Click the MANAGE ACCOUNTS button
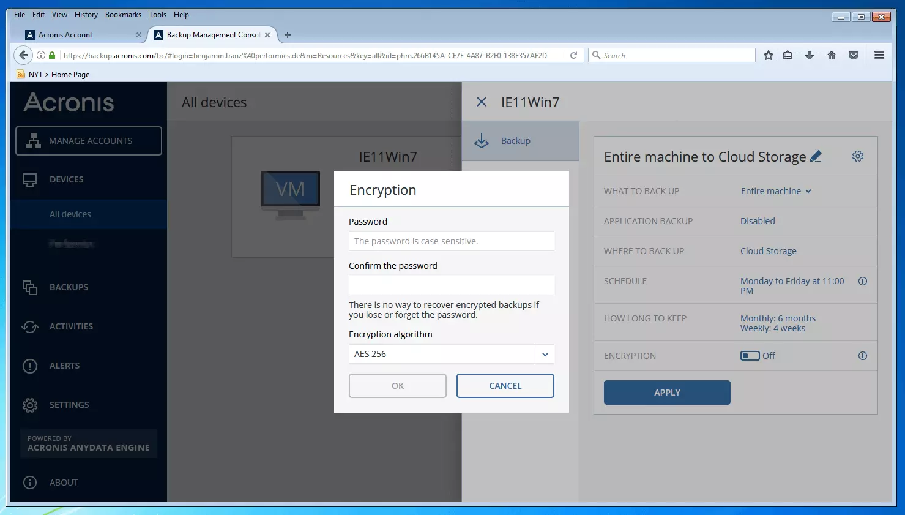 (89, 141)
